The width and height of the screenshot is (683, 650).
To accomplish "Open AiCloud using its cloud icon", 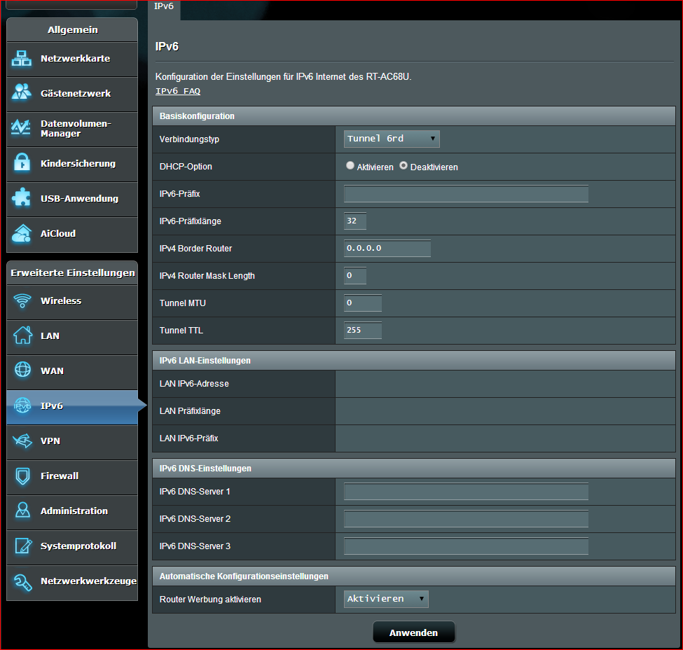I will click(x=22, y=233).
